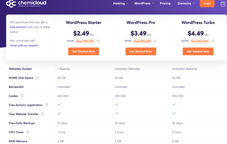Image resolution: width=227 pixels, height=144 pixels.
Task: Click the $2.49 price
Action: pyautogui.click(x=81, y=34)
